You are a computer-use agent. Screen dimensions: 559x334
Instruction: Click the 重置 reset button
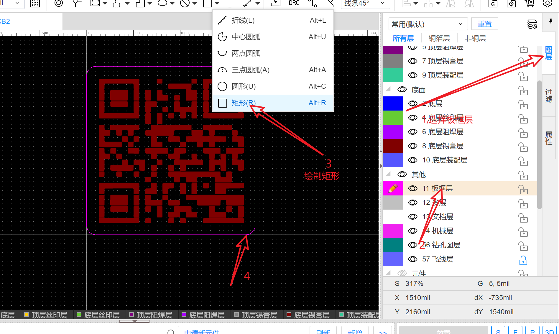[485, 24]
